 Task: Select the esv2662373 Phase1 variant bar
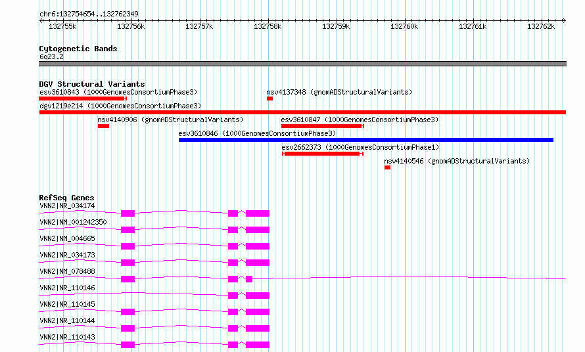click(322, 154)
